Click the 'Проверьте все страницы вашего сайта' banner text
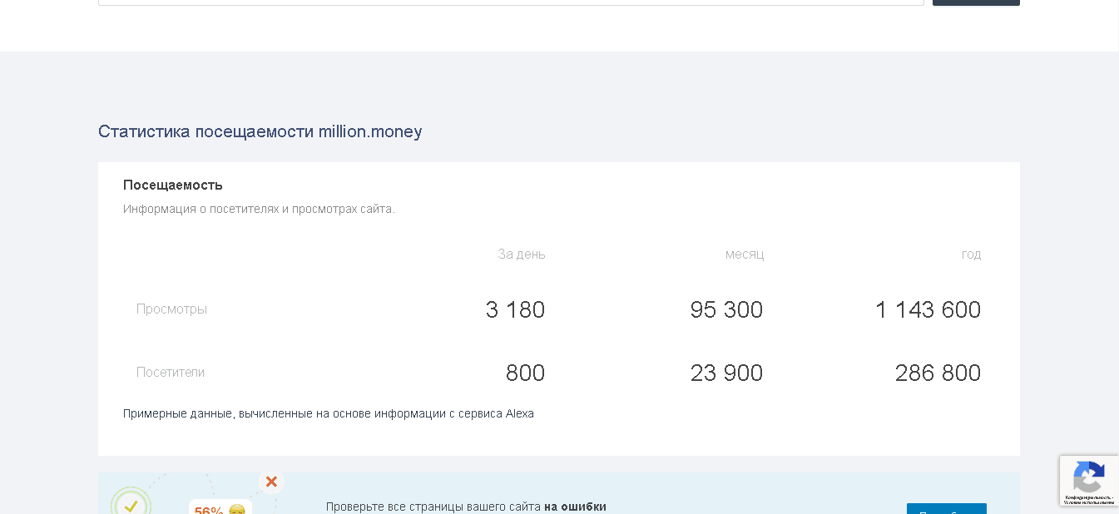Screen dimensions: 1119x514 tap(433, 507)
